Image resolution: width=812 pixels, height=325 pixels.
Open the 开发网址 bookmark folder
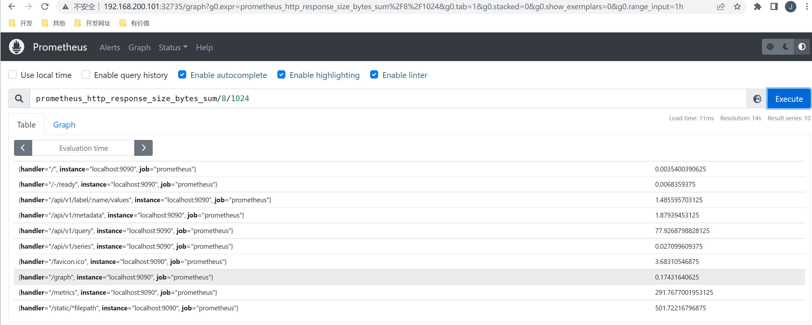click(92, 23)
